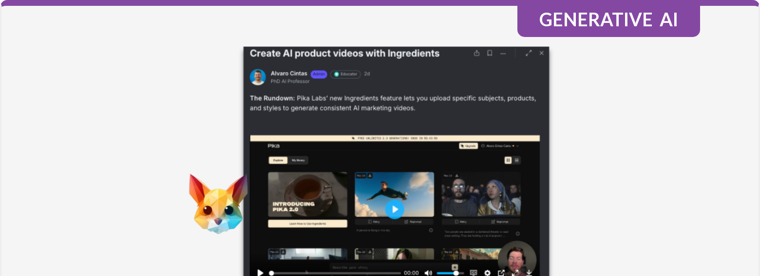Click the purple Admin badge

pos(319,74)
